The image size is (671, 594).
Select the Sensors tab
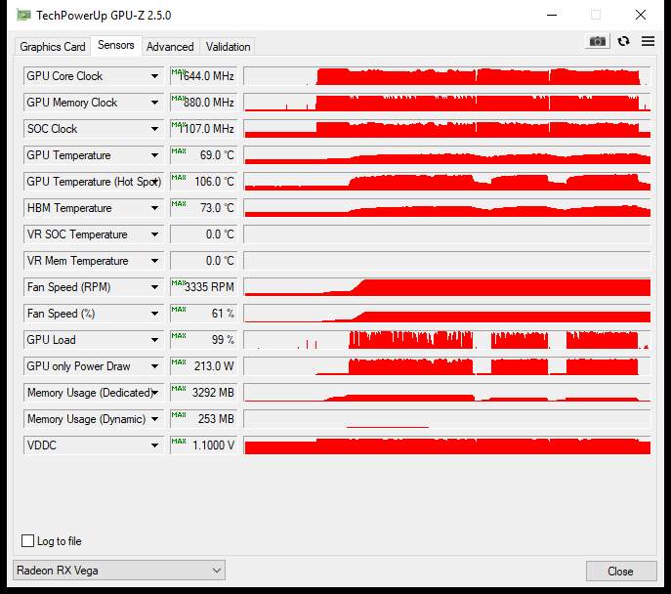pos(116,45)
